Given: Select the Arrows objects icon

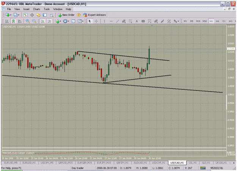Looking at the screenshot, I should click(175, 21).
